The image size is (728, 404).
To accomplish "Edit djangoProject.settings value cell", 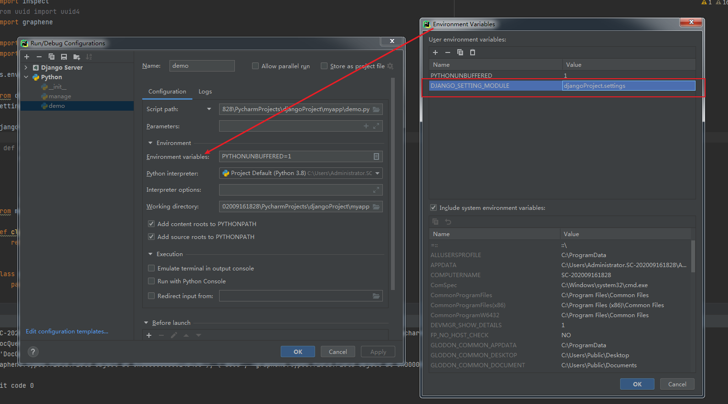I will coord(629,86).
